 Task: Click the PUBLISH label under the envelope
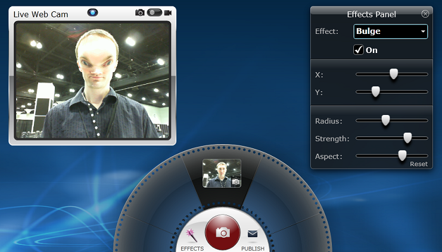[x=253, y=248]
